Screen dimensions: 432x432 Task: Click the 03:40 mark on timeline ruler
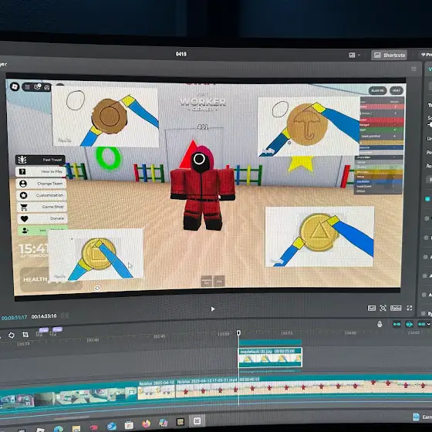pos(93,340)
